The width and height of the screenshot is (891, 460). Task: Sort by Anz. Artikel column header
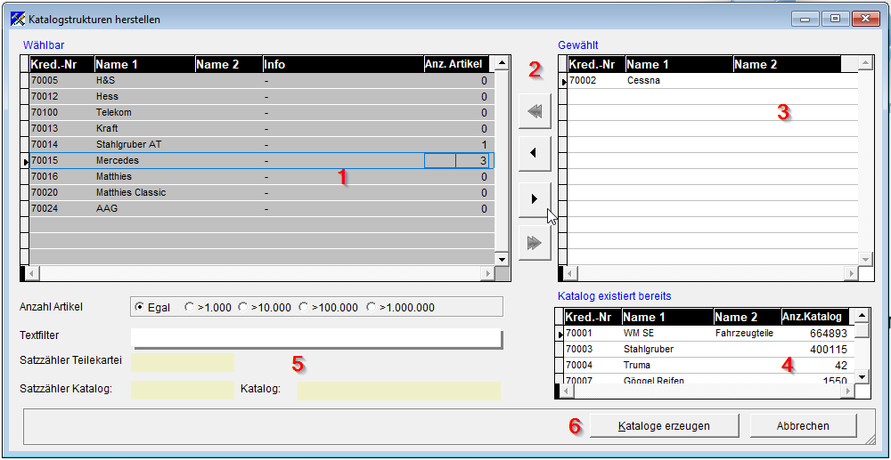(454, 64)
